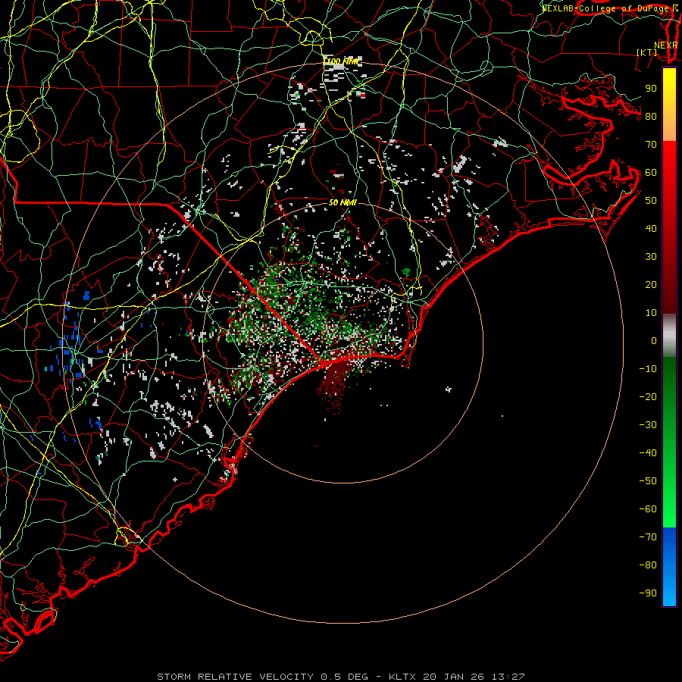Click the -40 value on the velocity scale

point(648,453)
